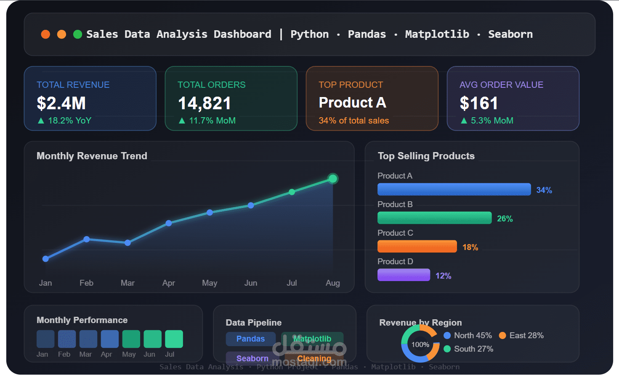Viewport: 619px width, 376px height.
Task: Click the Jul data point on revenue trend
Action: (x=292, y=192)
